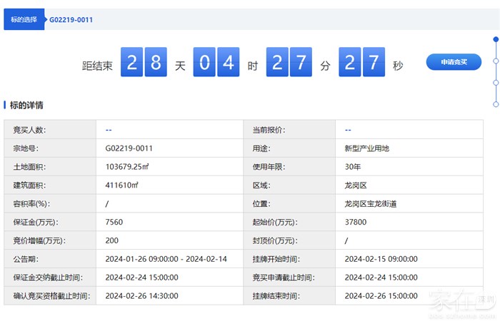Click the countdown hours digit tile 0
This screenshot has height=321, width=500.
coord(204,63)
